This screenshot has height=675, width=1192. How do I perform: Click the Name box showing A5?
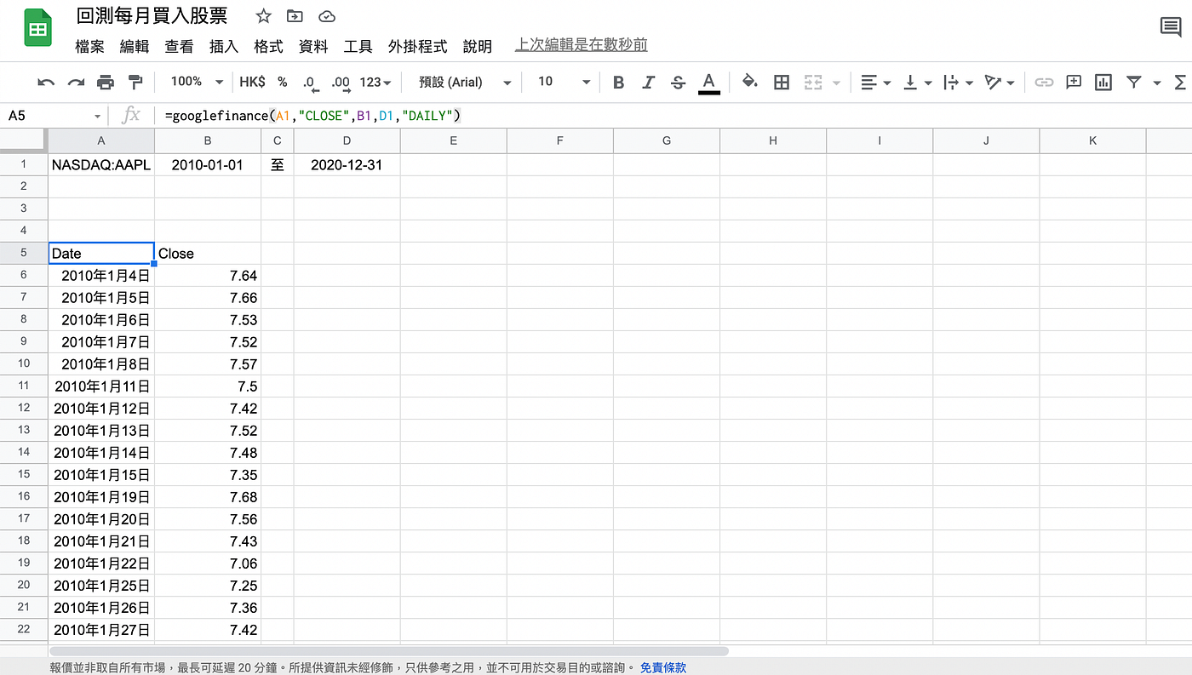[54, 116]
